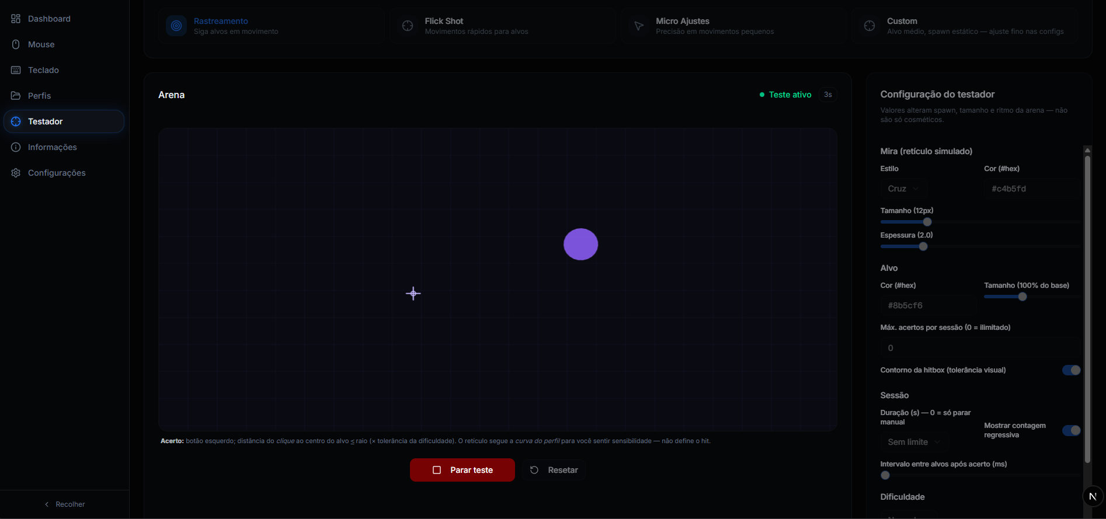Open the Duração Sem limite dropdown
Image resolution: width=1106 pixels, height=519 pixels.
[x=914, y=442]
